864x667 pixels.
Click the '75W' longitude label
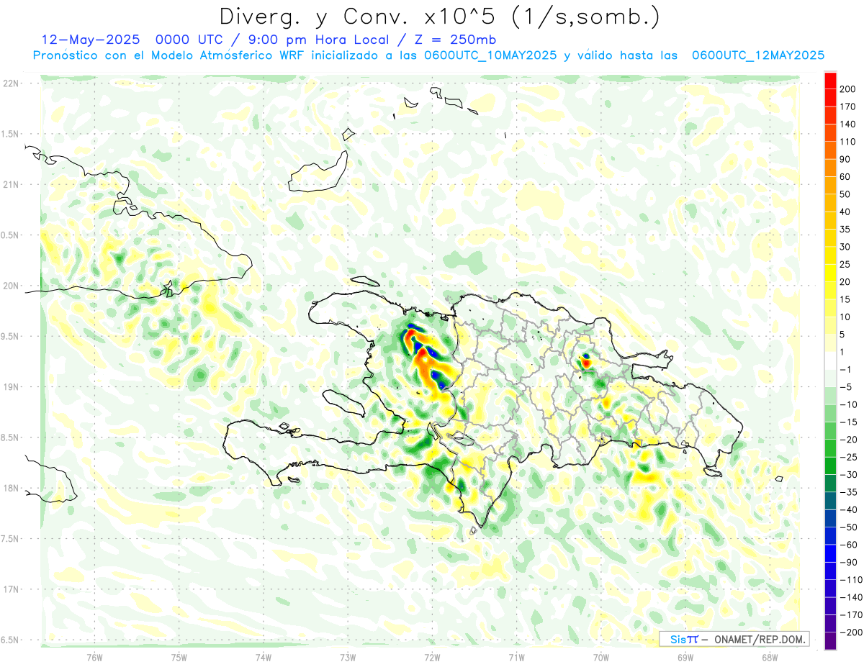[x=179, y=657]
